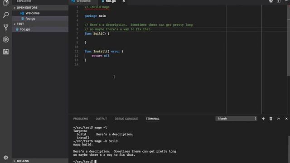290x163 pixels.
Task: Click 'func Build() {' in the editor
Action: [x=97, y=34]
